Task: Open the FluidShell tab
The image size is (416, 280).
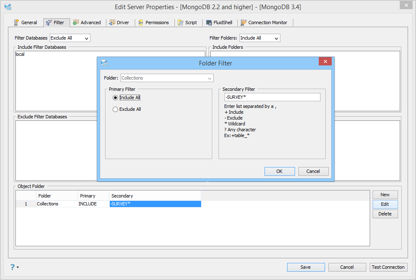Action: point(219,22)
